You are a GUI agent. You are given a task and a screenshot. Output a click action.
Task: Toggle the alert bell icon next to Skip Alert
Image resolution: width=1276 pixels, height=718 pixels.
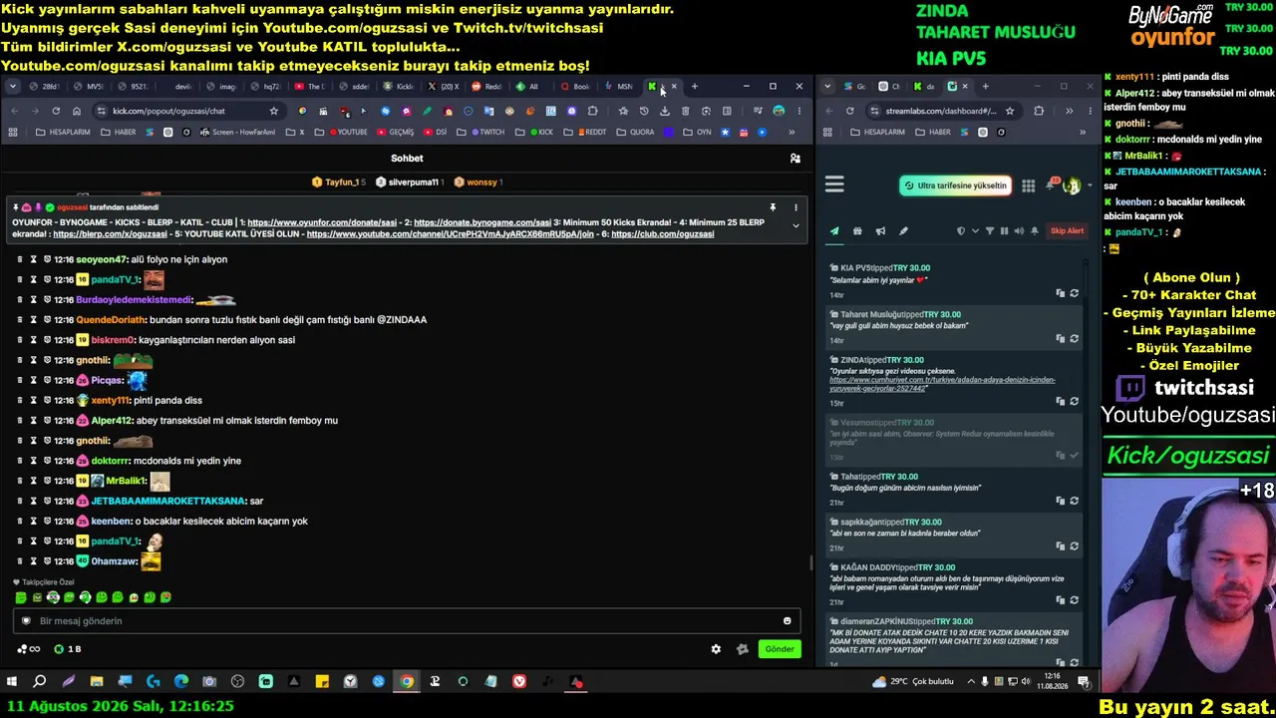1035,231
